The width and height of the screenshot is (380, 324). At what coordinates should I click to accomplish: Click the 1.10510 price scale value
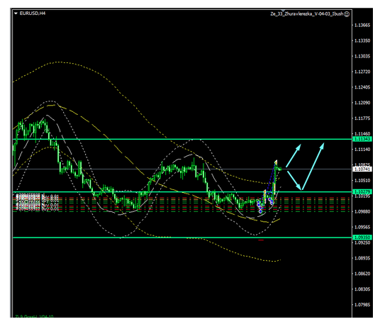362,181
